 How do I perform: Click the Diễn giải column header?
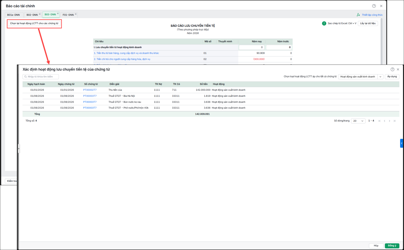point(114,84)
